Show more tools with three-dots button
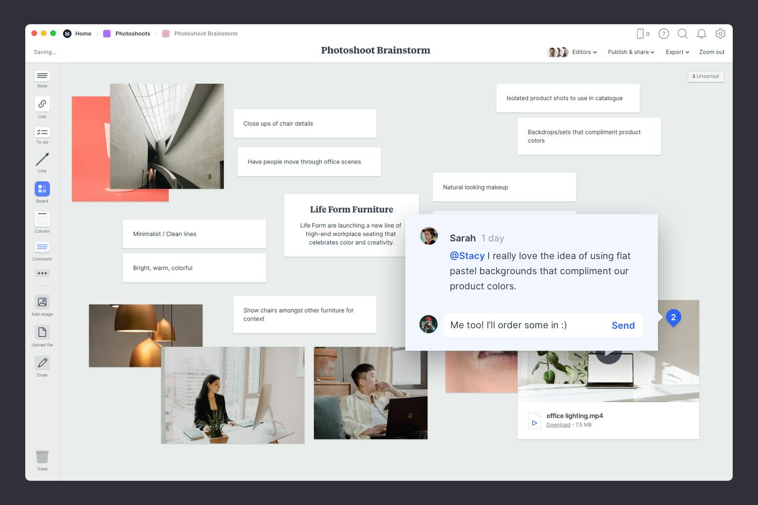This screenshot has height=505, width=758. [42, 273]
